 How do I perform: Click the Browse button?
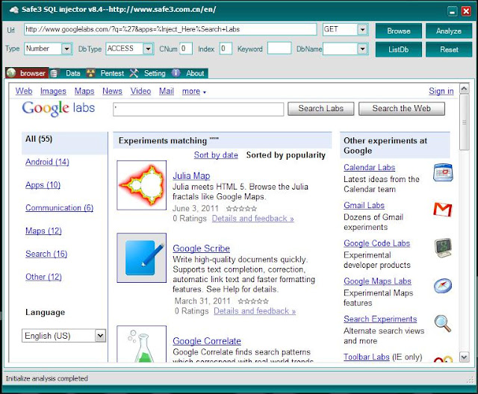tap(399, 31)
